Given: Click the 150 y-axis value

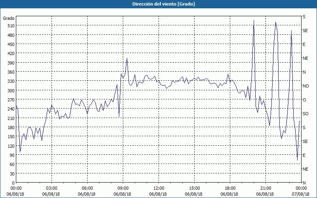Looking at the screenshot, I should (x=11, y=137).
